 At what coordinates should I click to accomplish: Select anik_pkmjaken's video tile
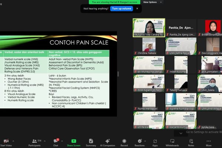click(210, 65)
